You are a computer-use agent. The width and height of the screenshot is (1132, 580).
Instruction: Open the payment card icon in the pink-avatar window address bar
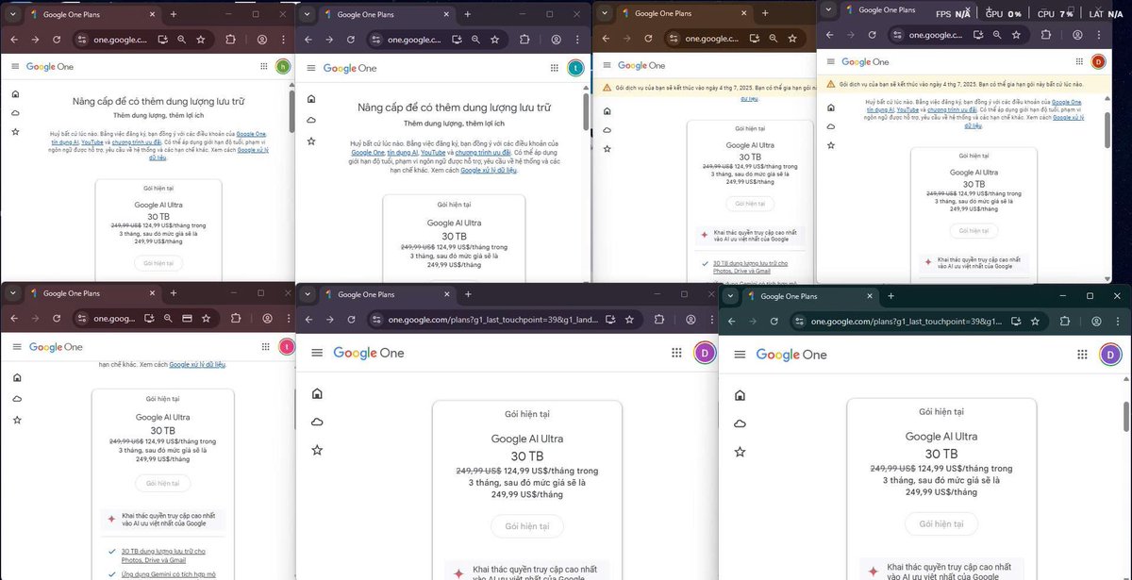pos(187,319)
